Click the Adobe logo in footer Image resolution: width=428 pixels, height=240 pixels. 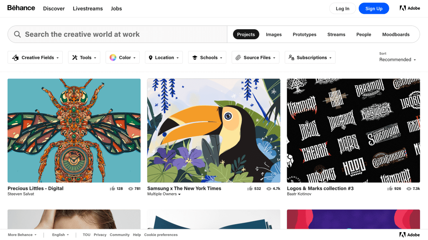point(410,235)
